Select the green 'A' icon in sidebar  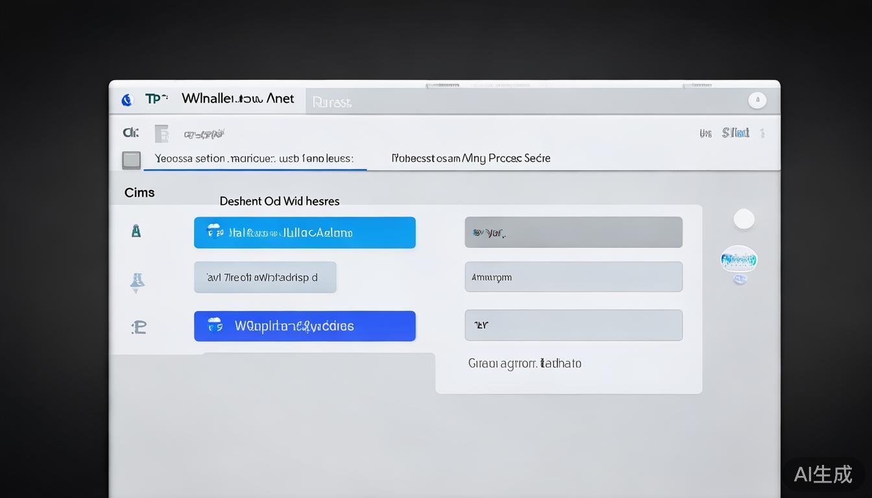(136, 231)
